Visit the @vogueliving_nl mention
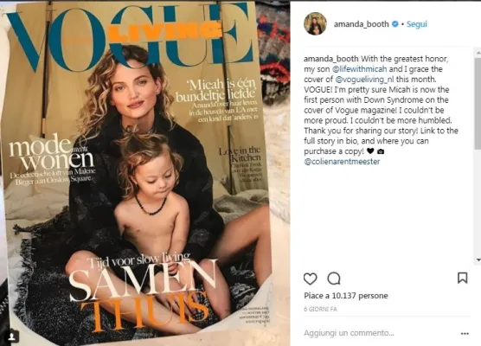The height and width of the screenshot is (346, 481). pyautogui.click(x=365, y=80)
